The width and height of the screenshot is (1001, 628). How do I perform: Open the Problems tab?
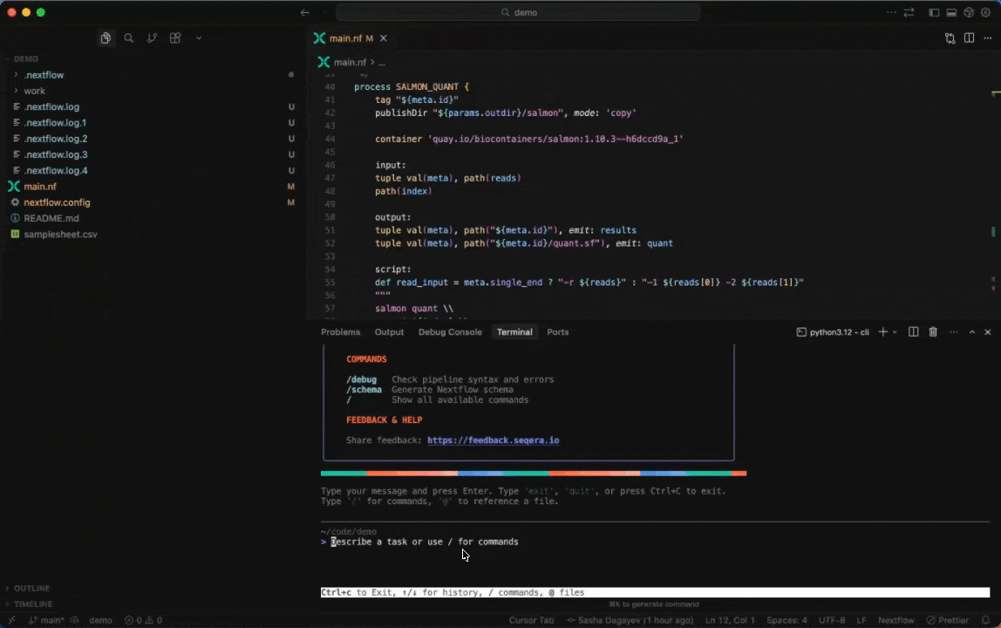click(x=340, y=331)
